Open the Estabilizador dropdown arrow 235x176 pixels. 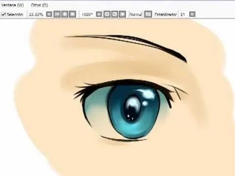tap(192, 14)
